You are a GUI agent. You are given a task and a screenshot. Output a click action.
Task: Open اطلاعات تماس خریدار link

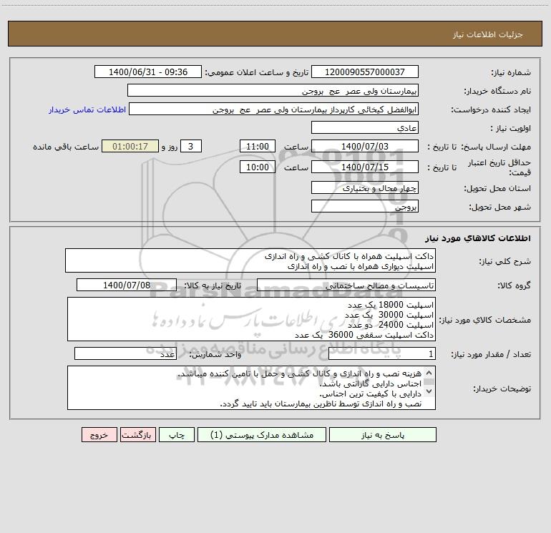pyautogui.click(x=87, y=109)
